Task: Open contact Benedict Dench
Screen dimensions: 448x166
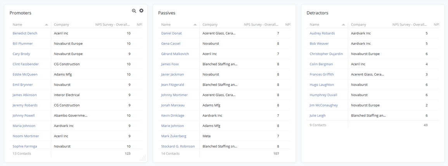Action: [25, 33]
